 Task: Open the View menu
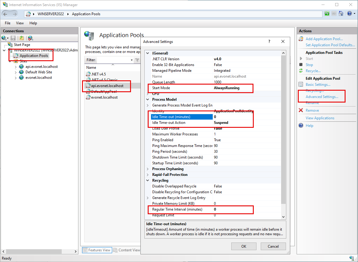click(20, 23)
